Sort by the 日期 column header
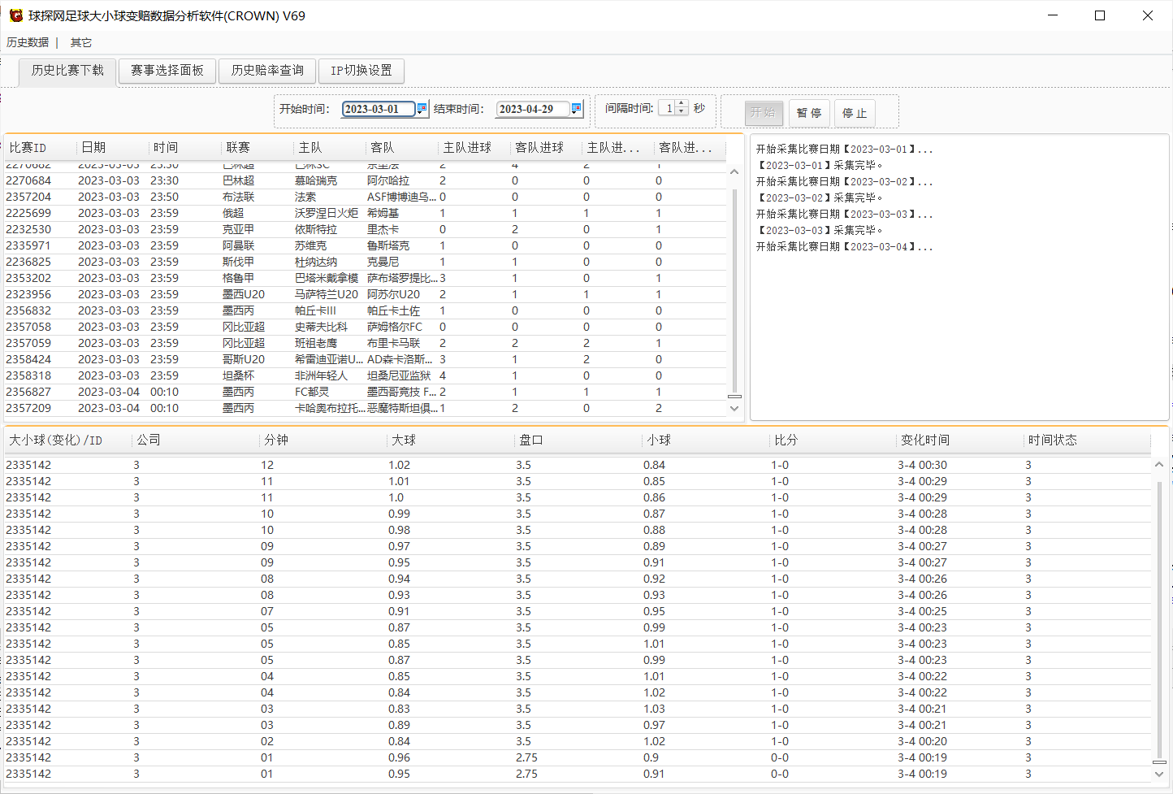The width and height of the screenshot is (1173, 794). tap(113, 147)
